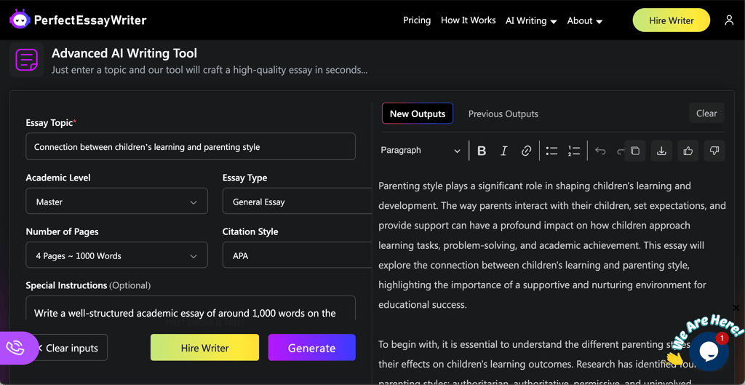Click the Advanced AI Writing Tool icon
The height and width of the screenshot is (385, 745).
tap(27, 60)
